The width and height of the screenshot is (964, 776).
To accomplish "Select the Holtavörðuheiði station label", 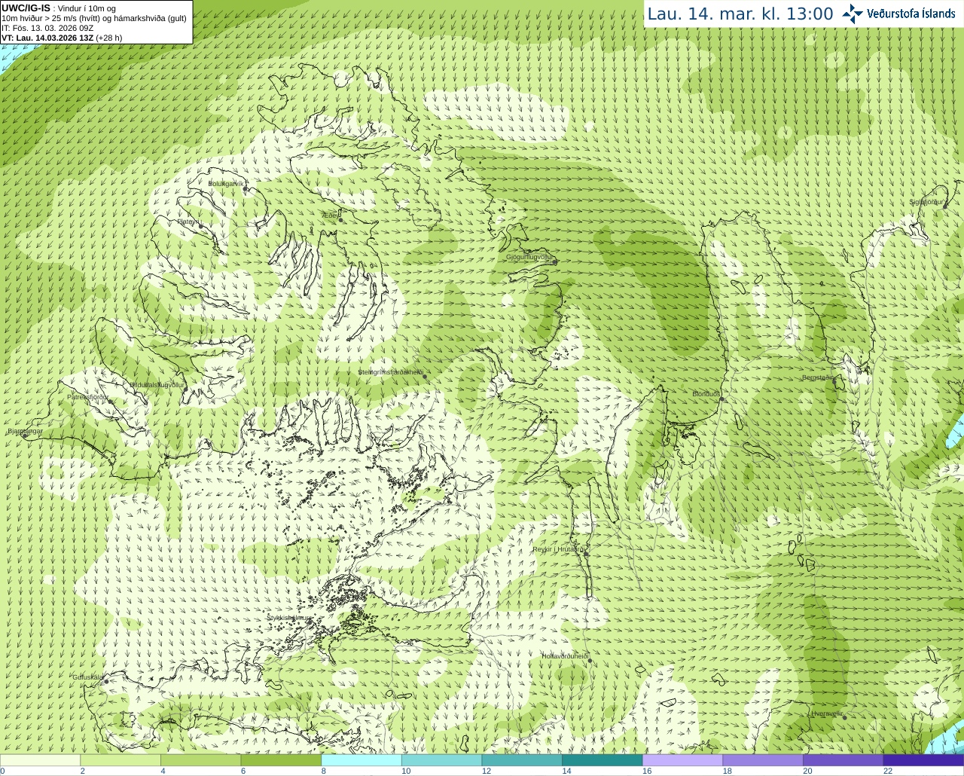I will 564,656.
